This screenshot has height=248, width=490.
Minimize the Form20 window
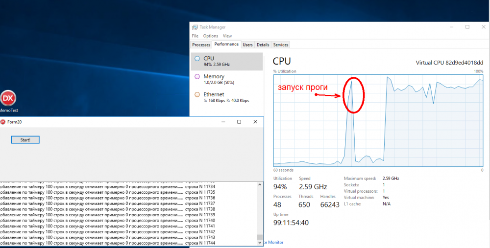click(x=223, y=122)
